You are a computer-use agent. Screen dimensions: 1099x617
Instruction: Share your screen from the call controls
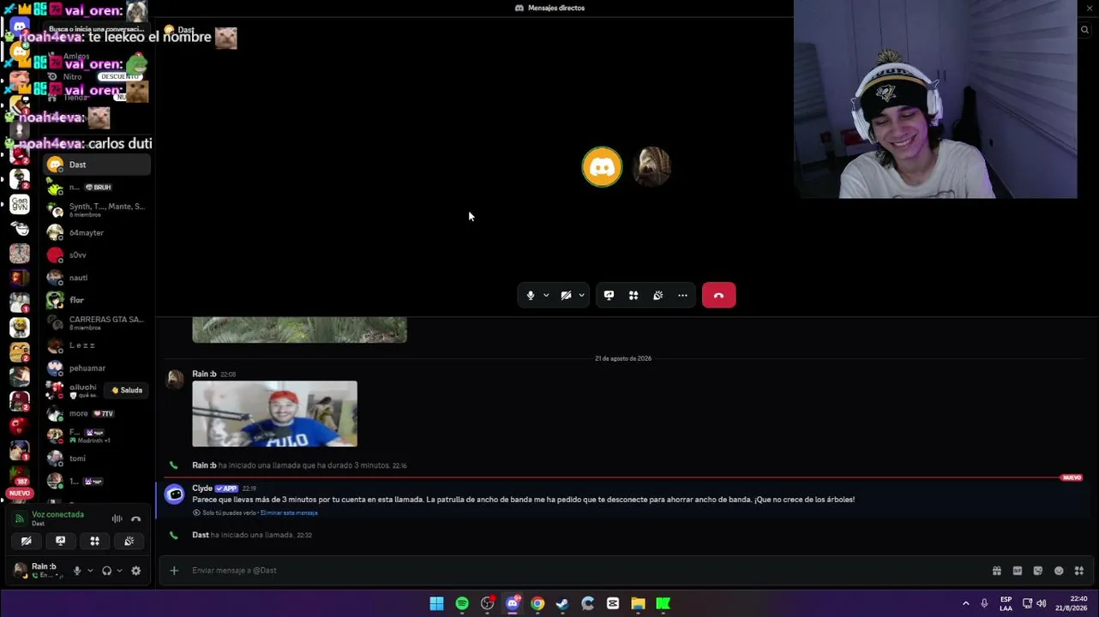pyautogui.click(x=609, y=296)
